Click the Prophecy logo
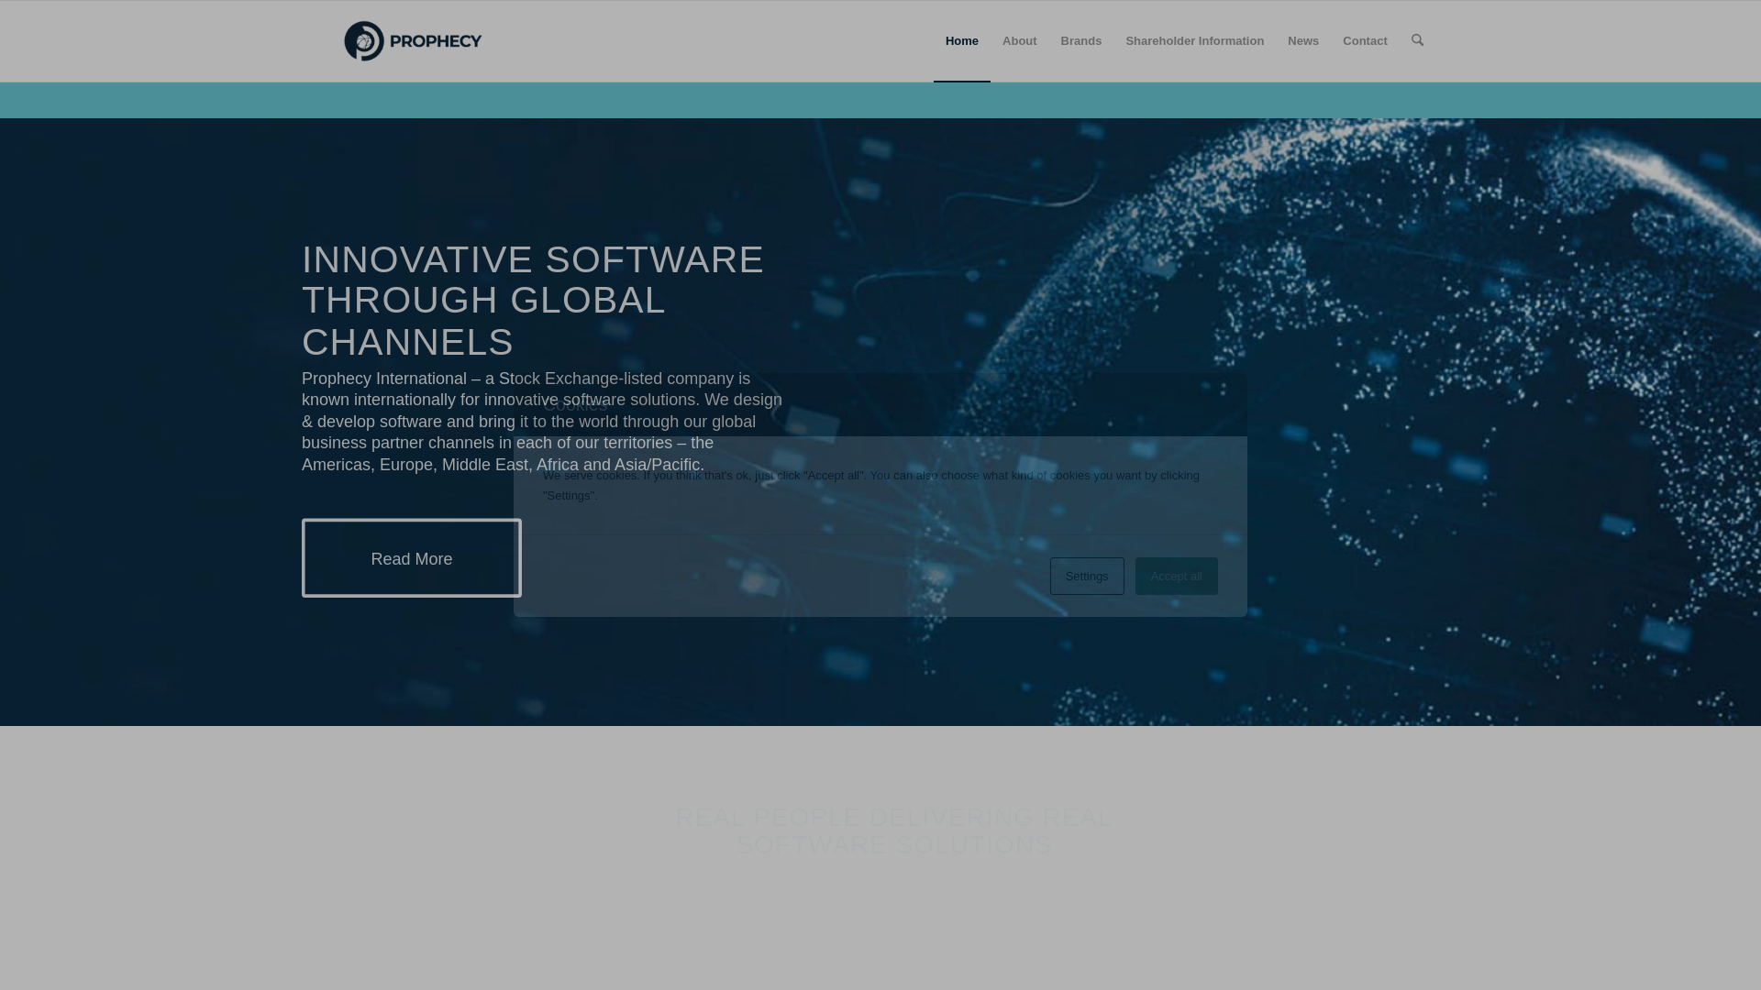The width and height of the screenshot is (1761, 990). [413, 41]
